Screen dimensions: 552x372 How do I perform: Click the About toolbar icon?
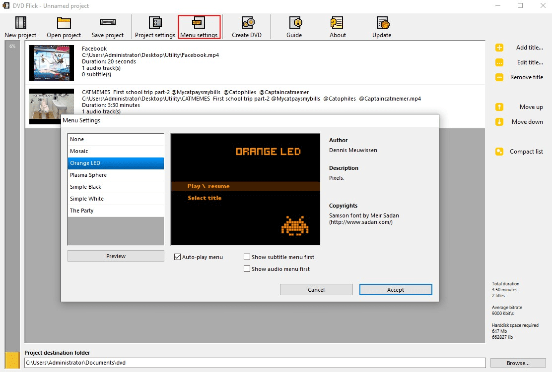point(338,23)
